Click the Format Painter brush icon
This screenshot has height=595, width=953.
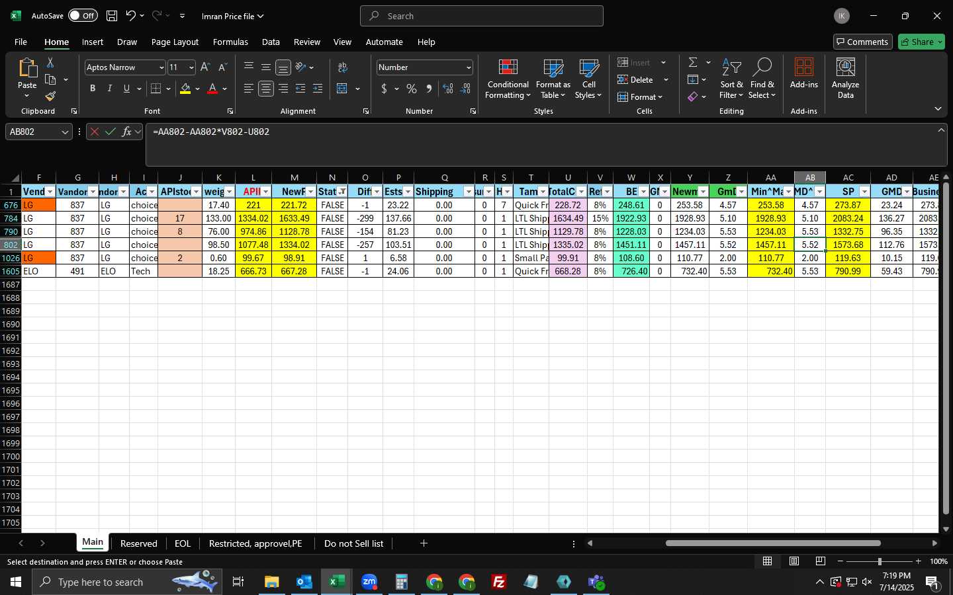click(50, 97)
